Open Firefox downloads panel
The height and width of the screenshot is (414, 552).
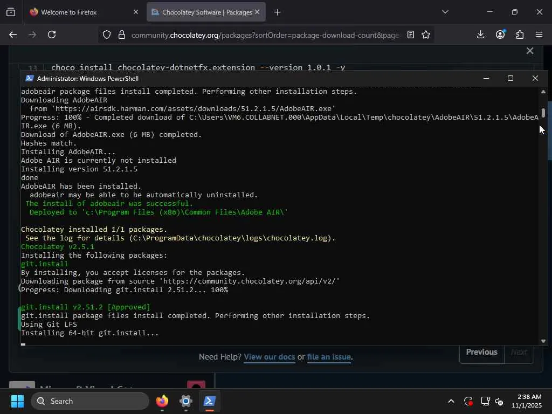click(x=480, y=34)
